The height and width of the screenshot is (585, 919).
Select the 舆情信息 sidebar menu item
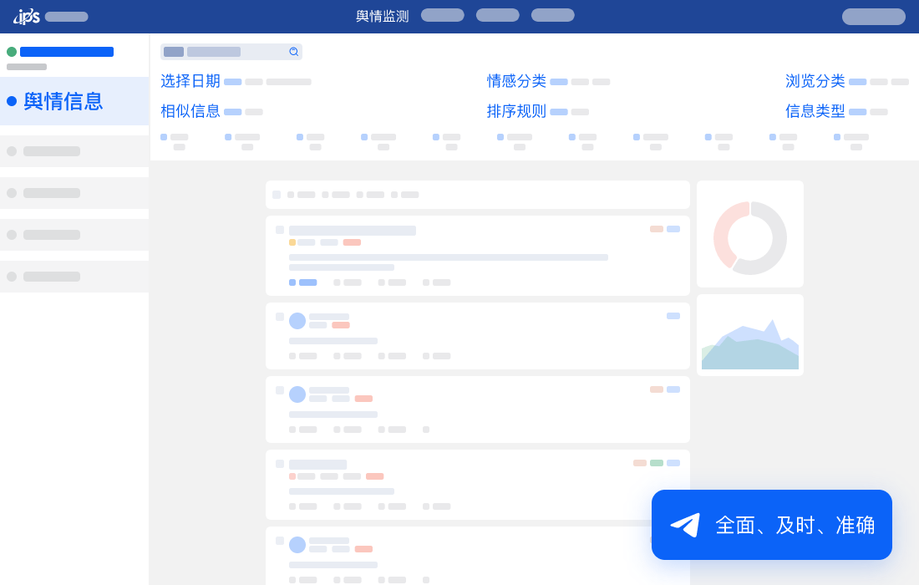pos(63,101)
